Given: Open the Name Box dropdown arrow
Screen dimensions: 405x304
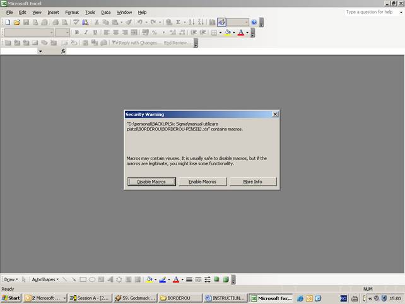Looking at the screenshot, I should [x=40, y=51].
